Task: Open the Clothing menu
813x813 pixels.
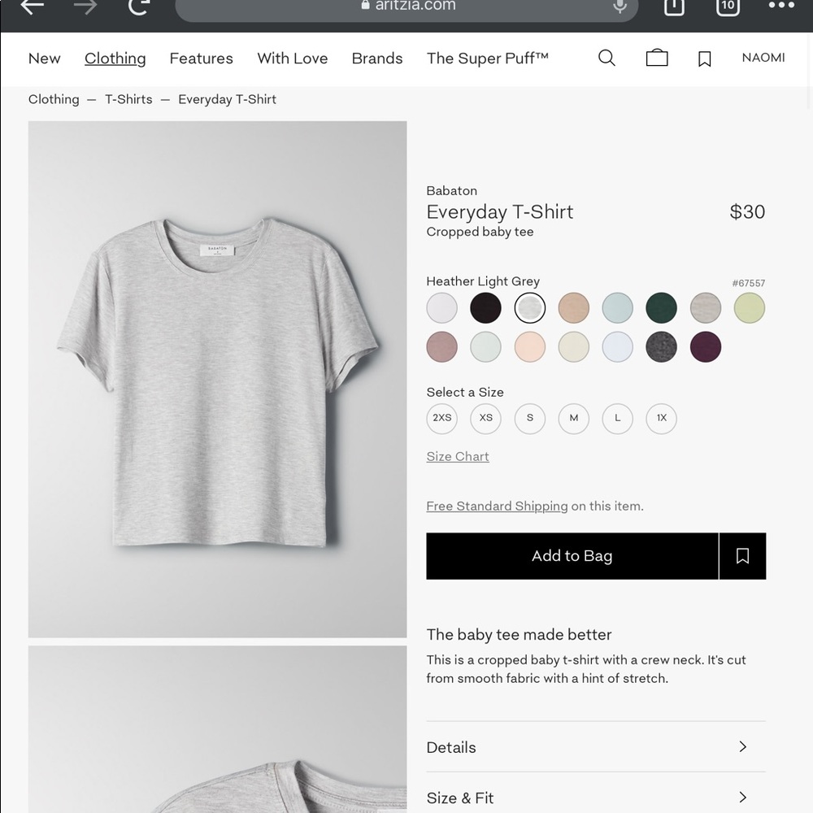Action: tap(115, 58)
